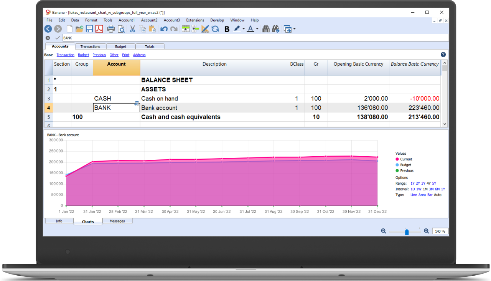Set chart interval to 1M
Viewport: 491px width, 281px height.
click(x=425, y=189)
